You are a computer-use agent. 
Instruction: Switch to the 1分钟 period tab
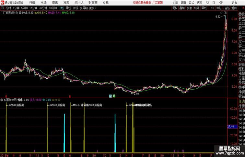click(16, 8)
